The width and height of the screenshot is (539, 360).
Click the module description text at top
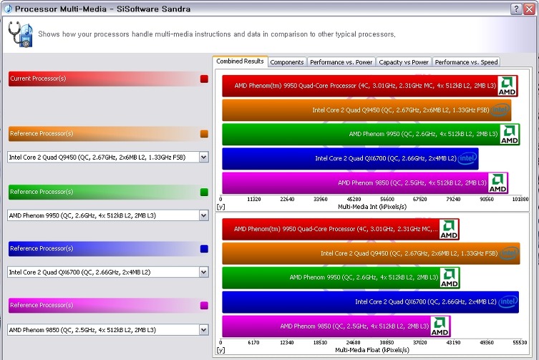pyautogui.click(x=217, y=34)
